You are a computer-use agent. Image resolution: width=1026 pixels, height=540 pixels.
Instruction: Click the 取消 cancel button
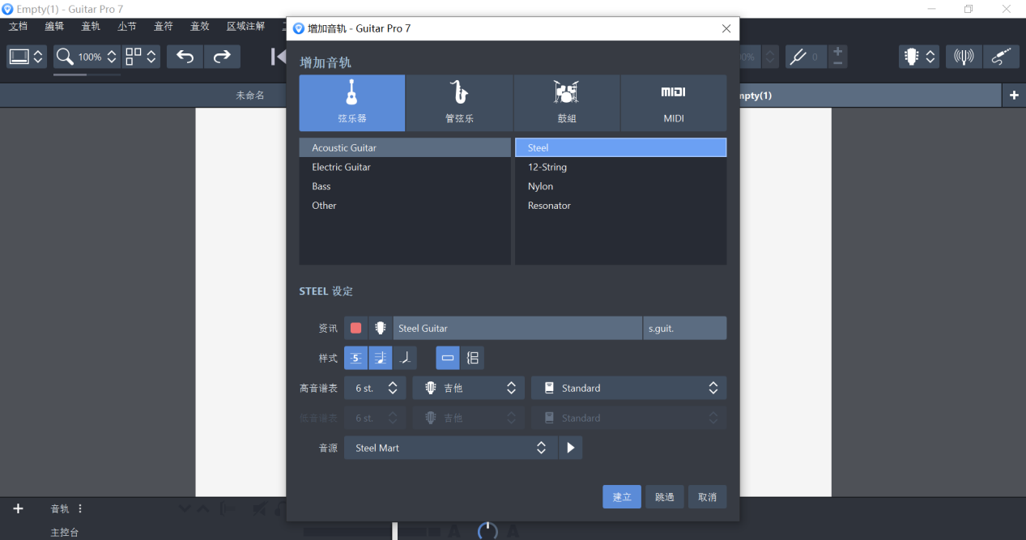point(707,497)
